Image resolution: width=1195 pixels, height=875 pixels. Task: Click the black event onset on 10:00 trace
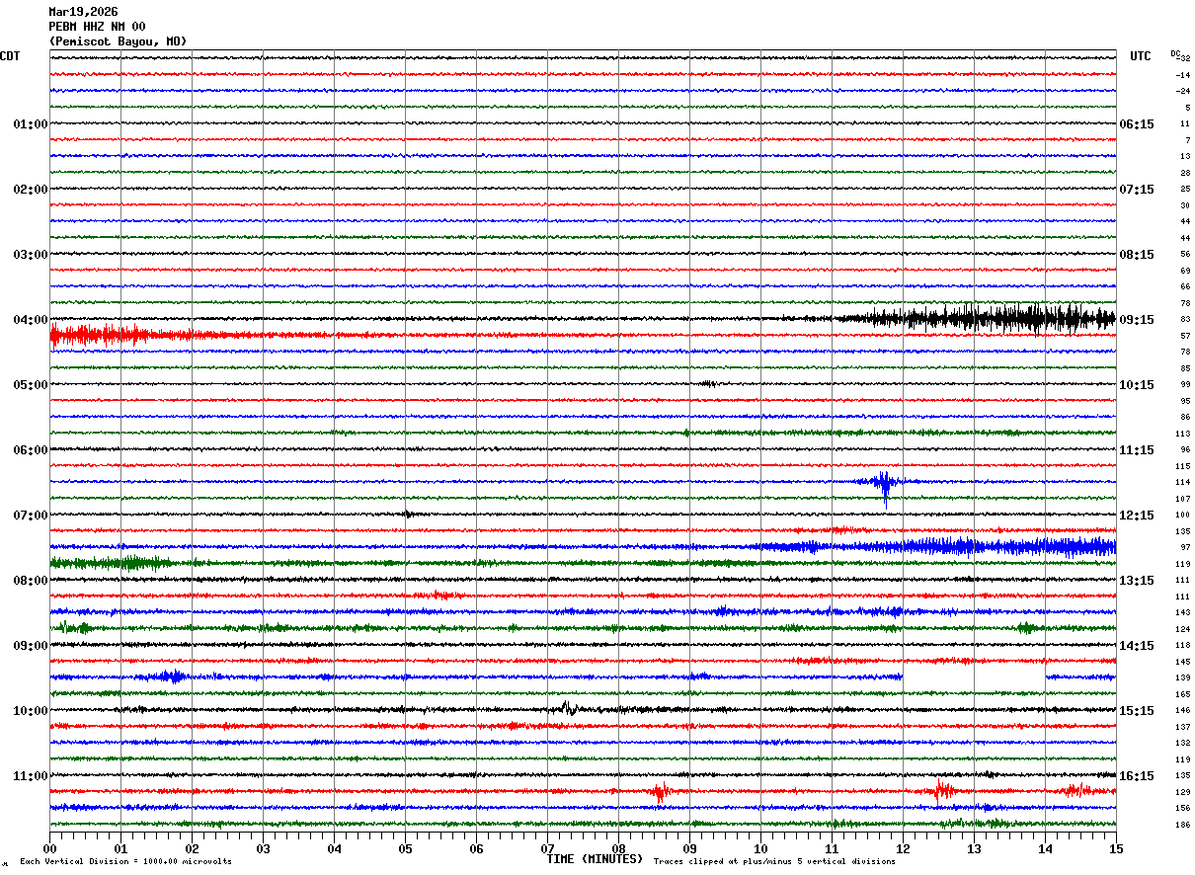567,707
